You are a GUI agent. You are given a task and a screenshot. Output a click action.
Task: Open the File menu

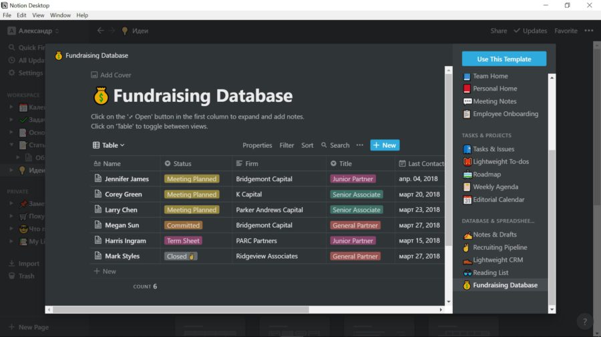click(x=7, y=15)
